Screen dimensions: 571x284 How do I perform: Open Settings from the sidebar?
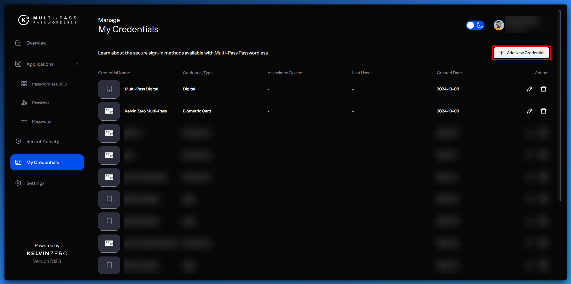(x=35, y=183)
